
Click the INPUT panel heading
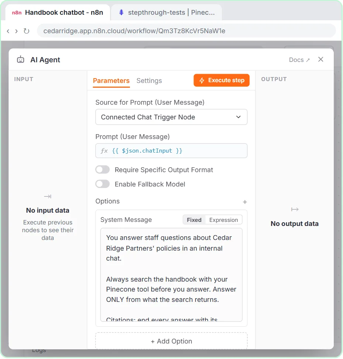coord(24,79)
